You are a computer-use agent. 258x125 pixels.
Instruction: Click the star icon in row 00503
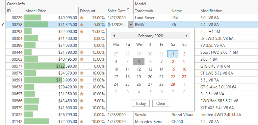(x=82, y=59)
